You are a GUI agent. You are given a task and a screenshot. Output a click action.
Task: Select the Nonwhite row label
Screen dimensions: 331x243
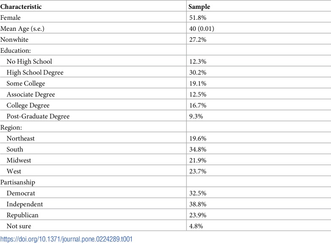click(x=14, y=39)
